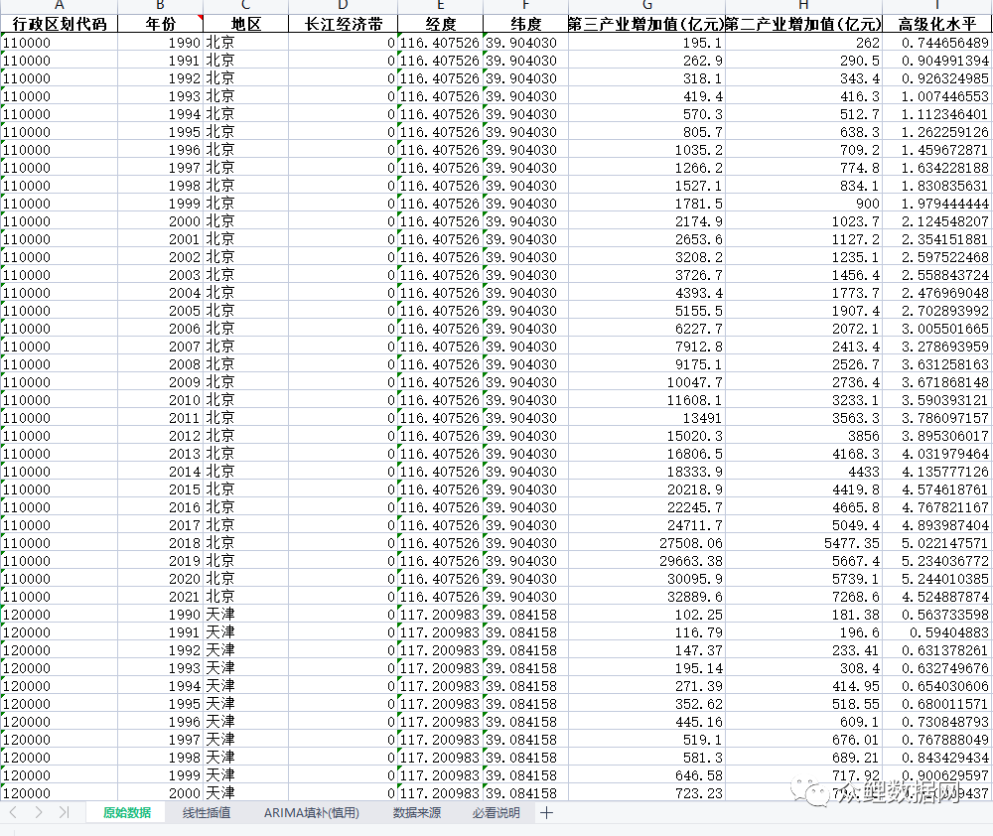
Task: Select column G header
Action: click(646, 6)
